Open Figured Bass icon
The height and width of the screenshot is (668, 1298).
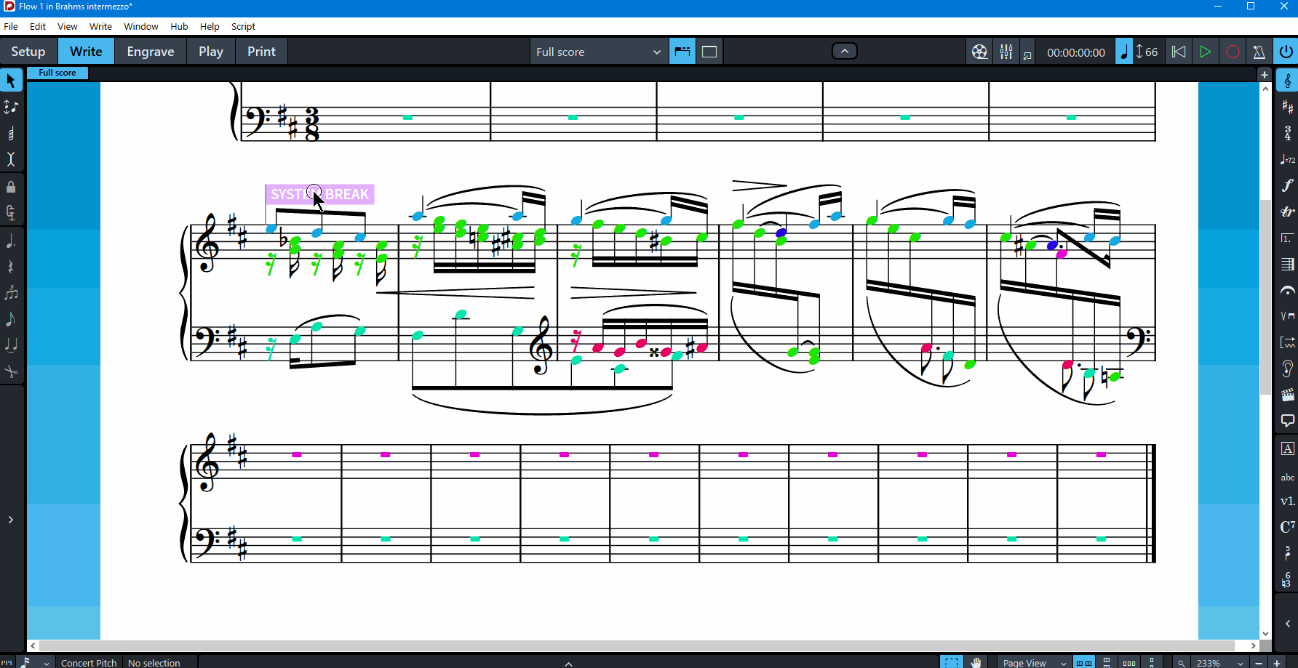click(x=1287, y=579)
